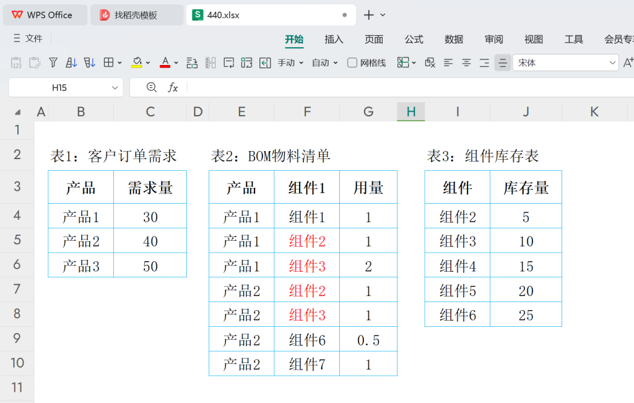Click the zoom magnifier in formula bar
The width and height of the screenshot is (634, 403).
coord(152,87)
